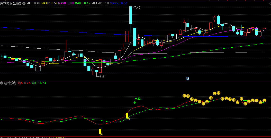Click the 7.42 high price label
This screenshot has width=271, height=138.
pos(137,8)
